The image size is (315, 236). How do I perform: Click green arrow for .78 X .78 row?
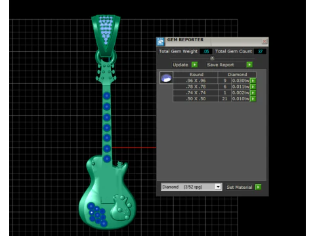click(x=253, y=87)
